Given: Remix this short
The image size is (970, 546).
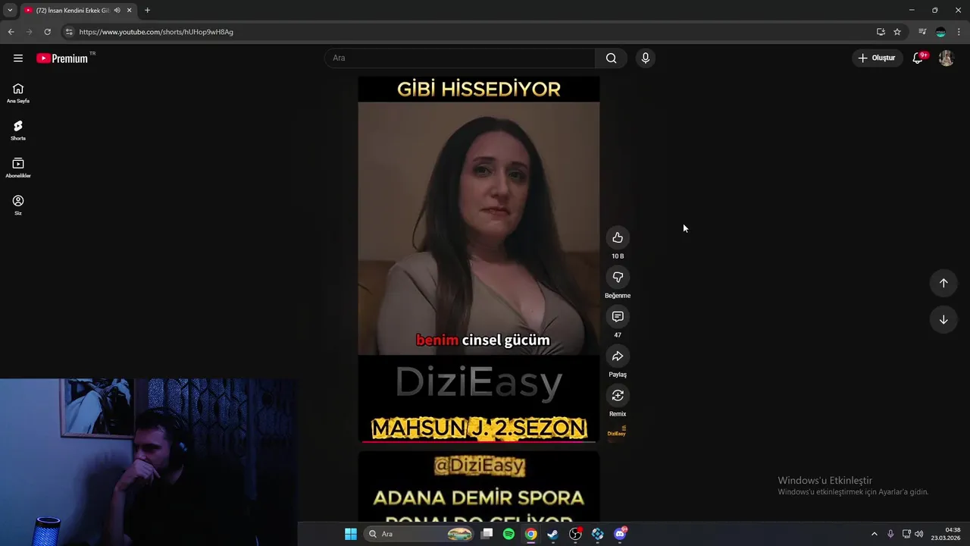Looking at the screenshot, I should (x=618, y=395).
